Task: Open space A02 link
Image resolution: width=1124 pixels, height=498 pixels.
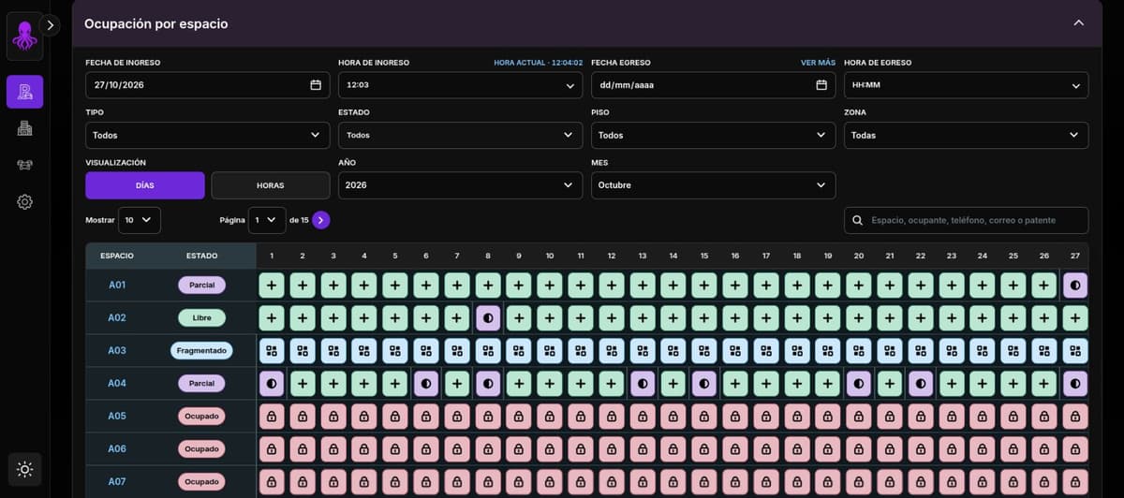Action: click(x=117, y=317)
